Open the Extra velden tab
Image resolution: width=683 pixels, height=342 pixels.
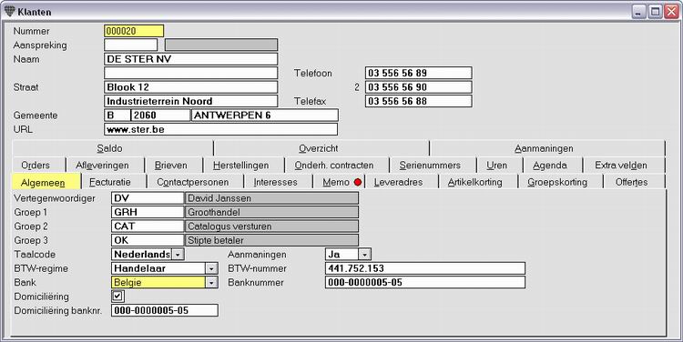coord(624,166)
